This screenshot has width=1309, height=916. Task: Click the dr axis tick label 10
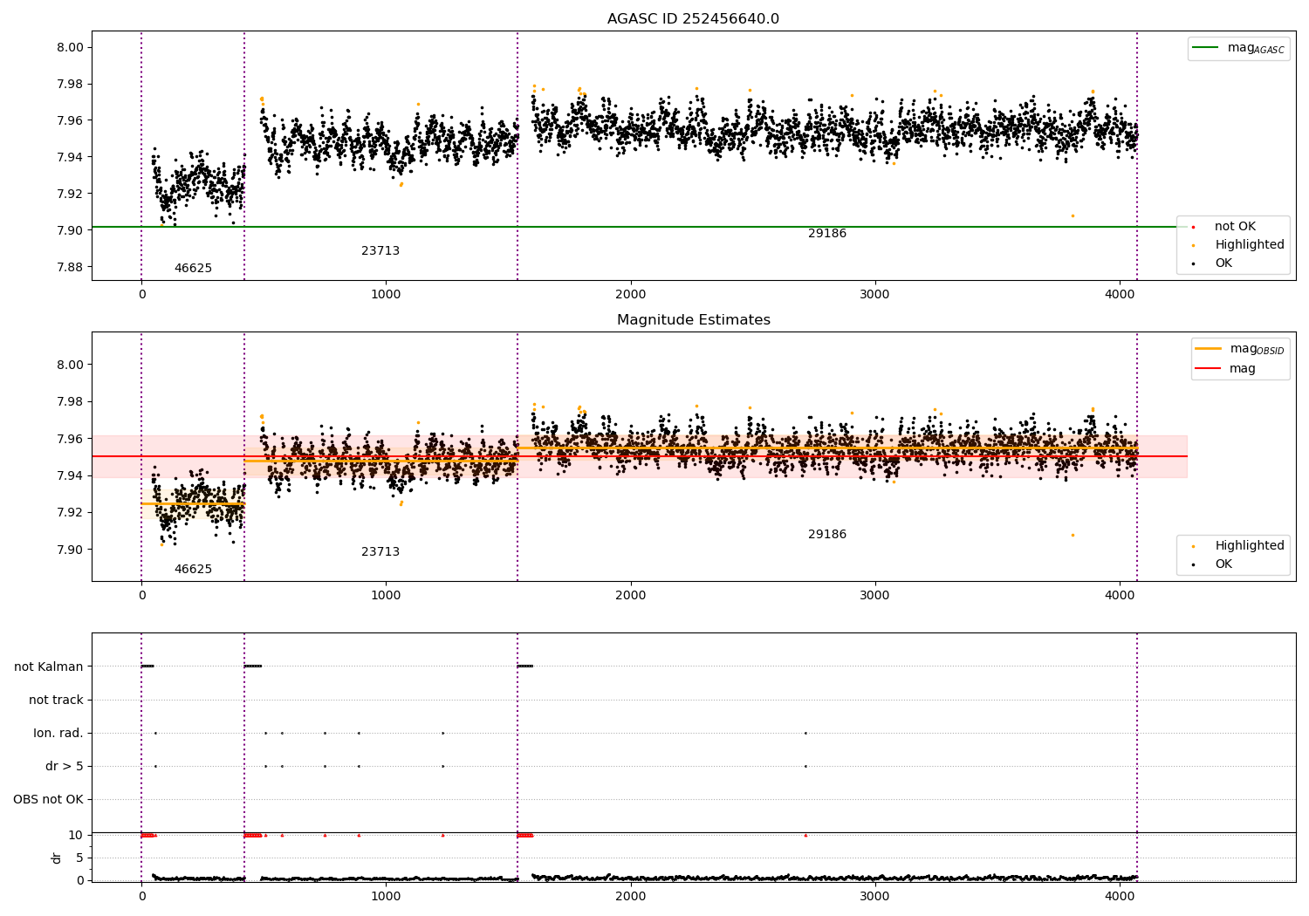coord(76,836)
